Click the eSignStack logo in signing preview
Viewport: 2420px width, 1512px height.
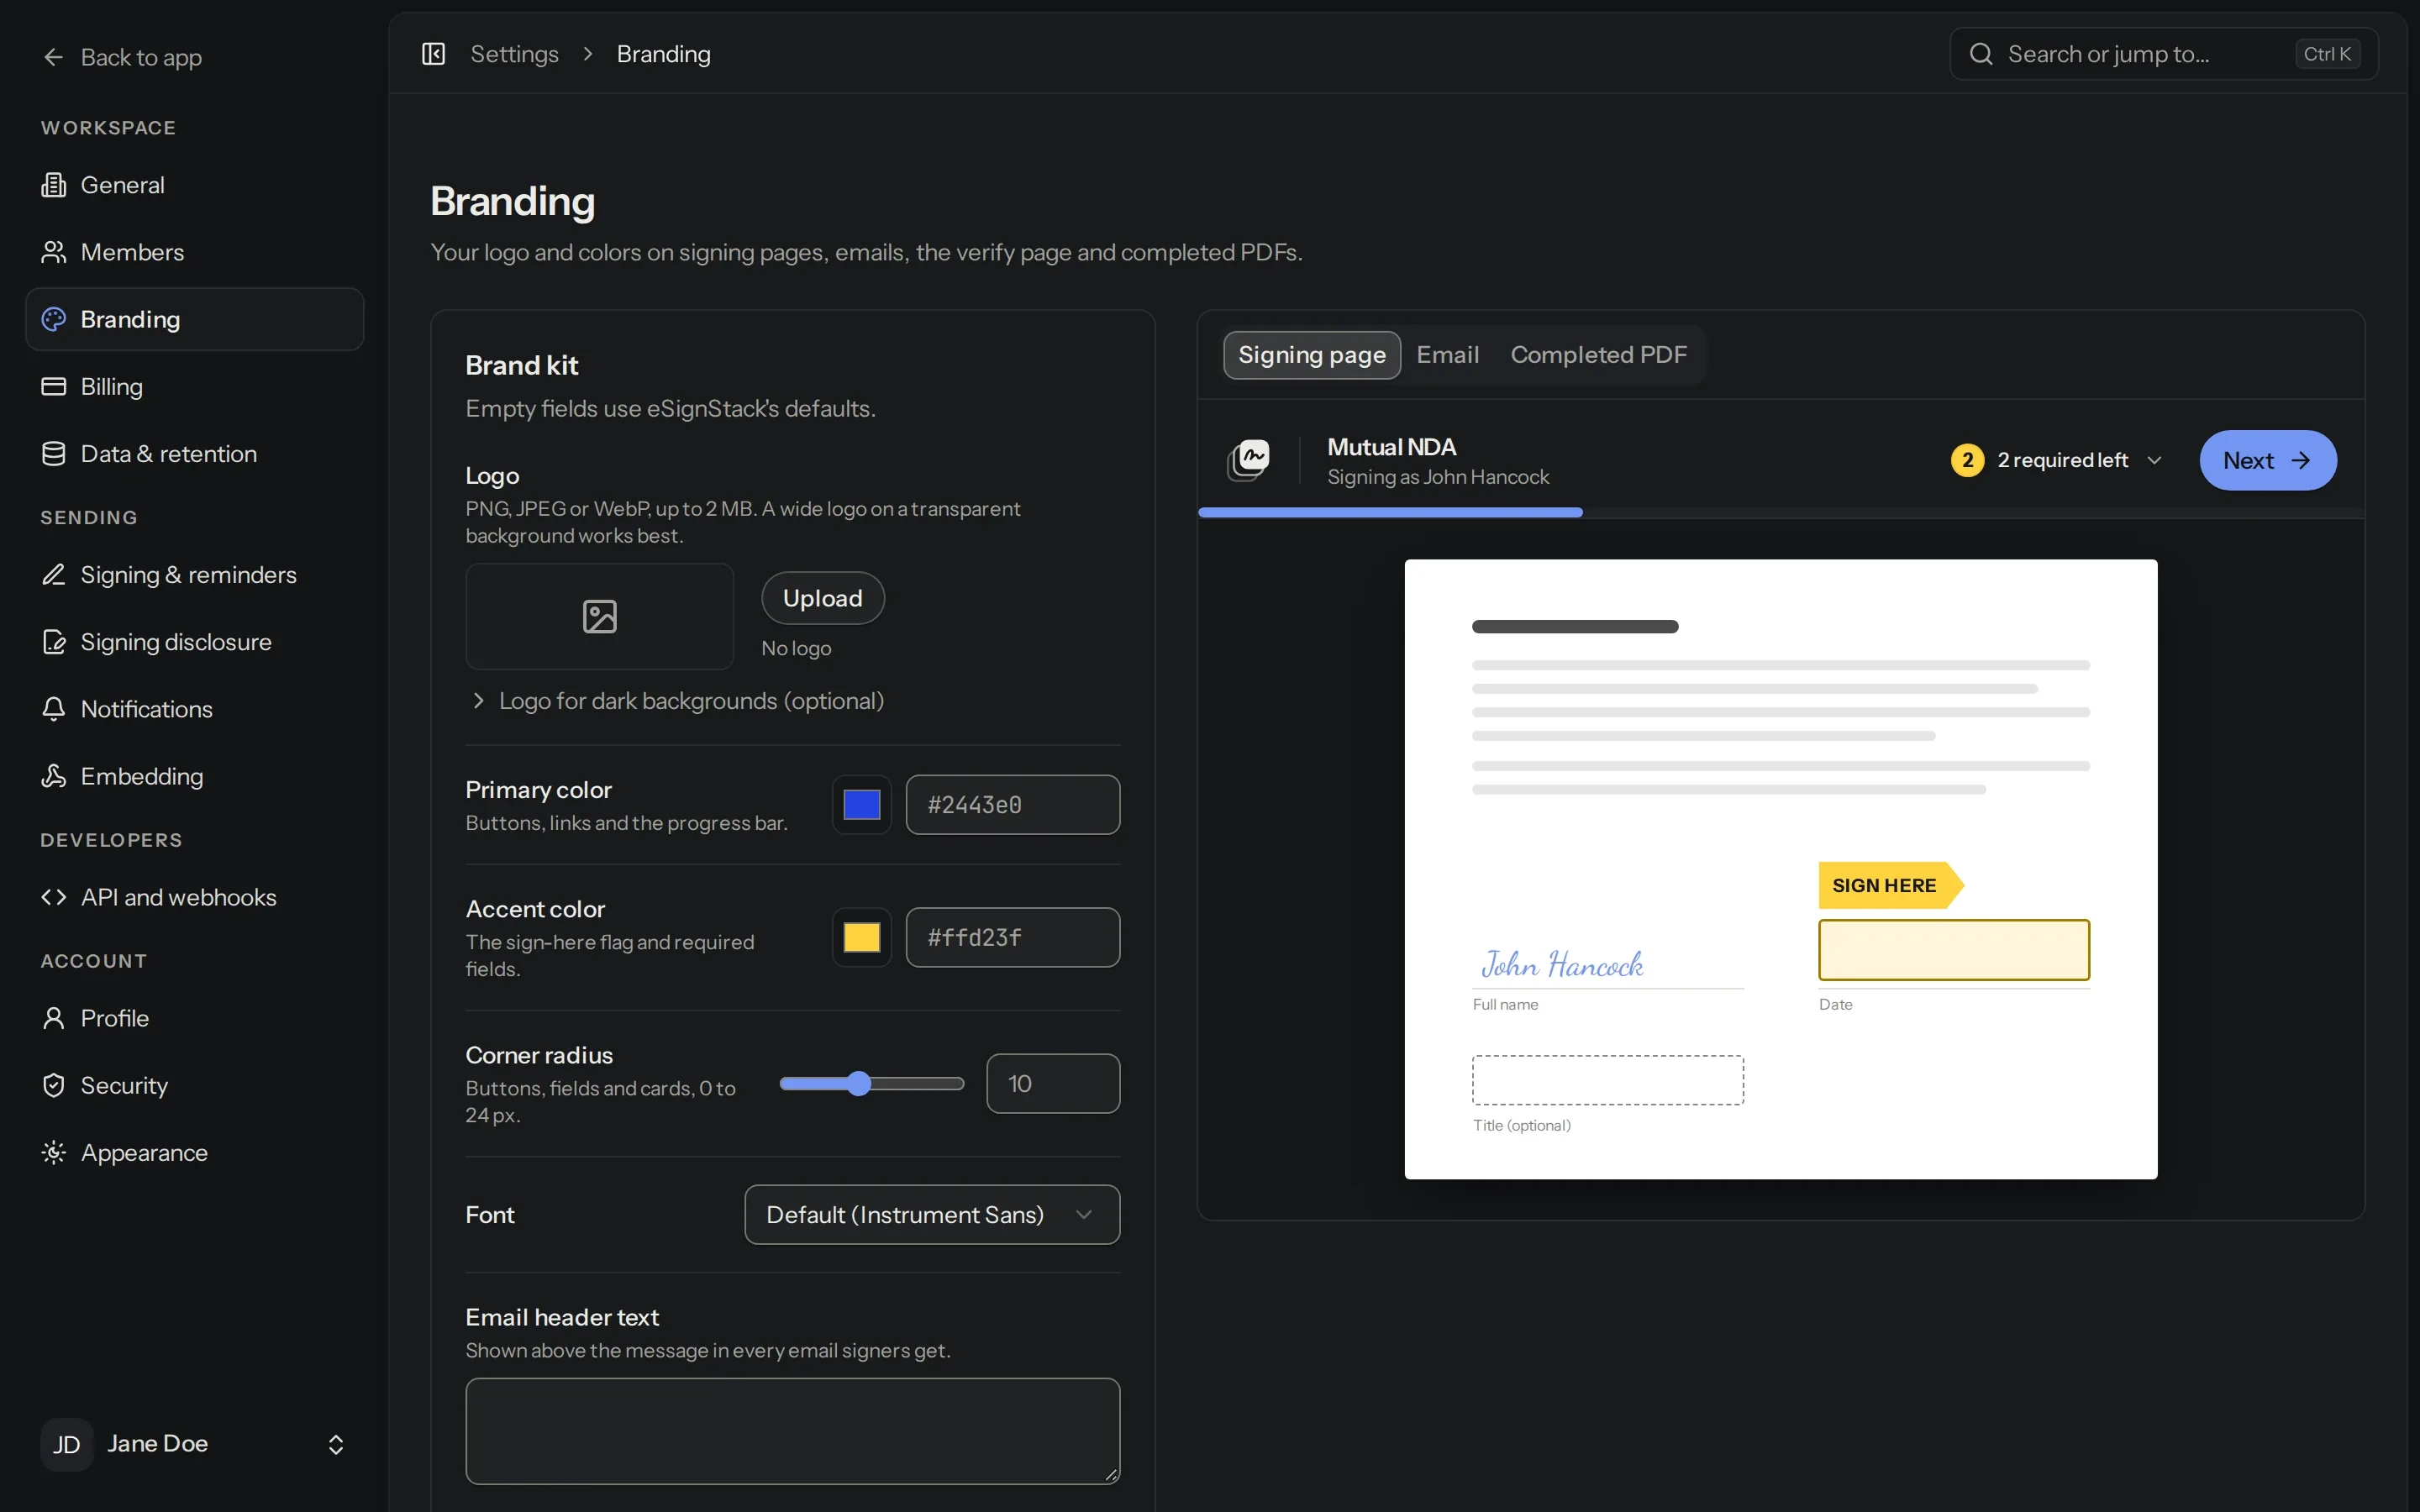pos(1249,460)
